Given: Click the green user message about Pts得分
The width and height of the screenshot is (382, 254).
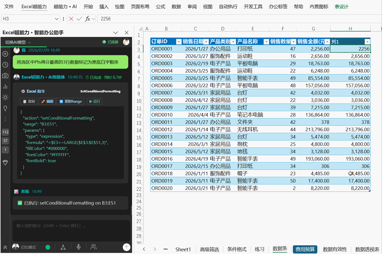Looking at the screenshot, I should pyautogui.click(x=70, y=62).
